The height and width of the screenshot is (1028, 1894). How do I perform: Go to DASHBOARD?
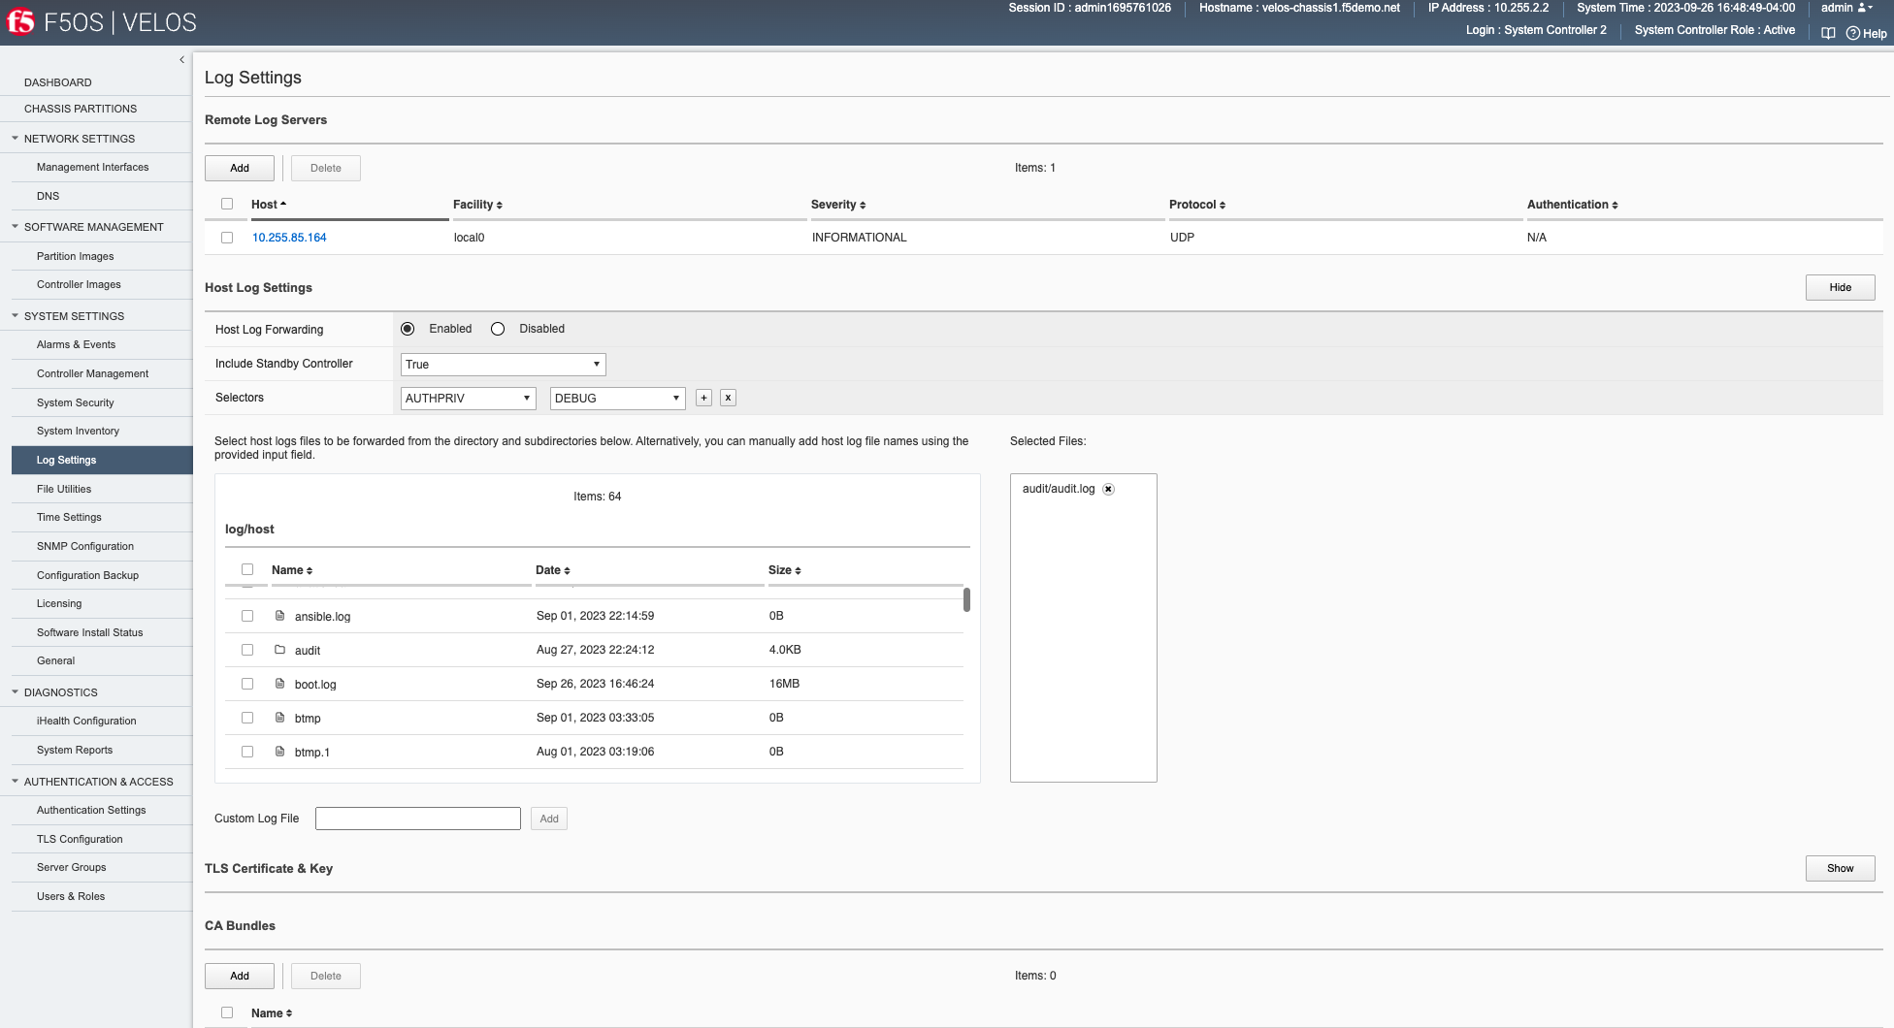(58, 82)
